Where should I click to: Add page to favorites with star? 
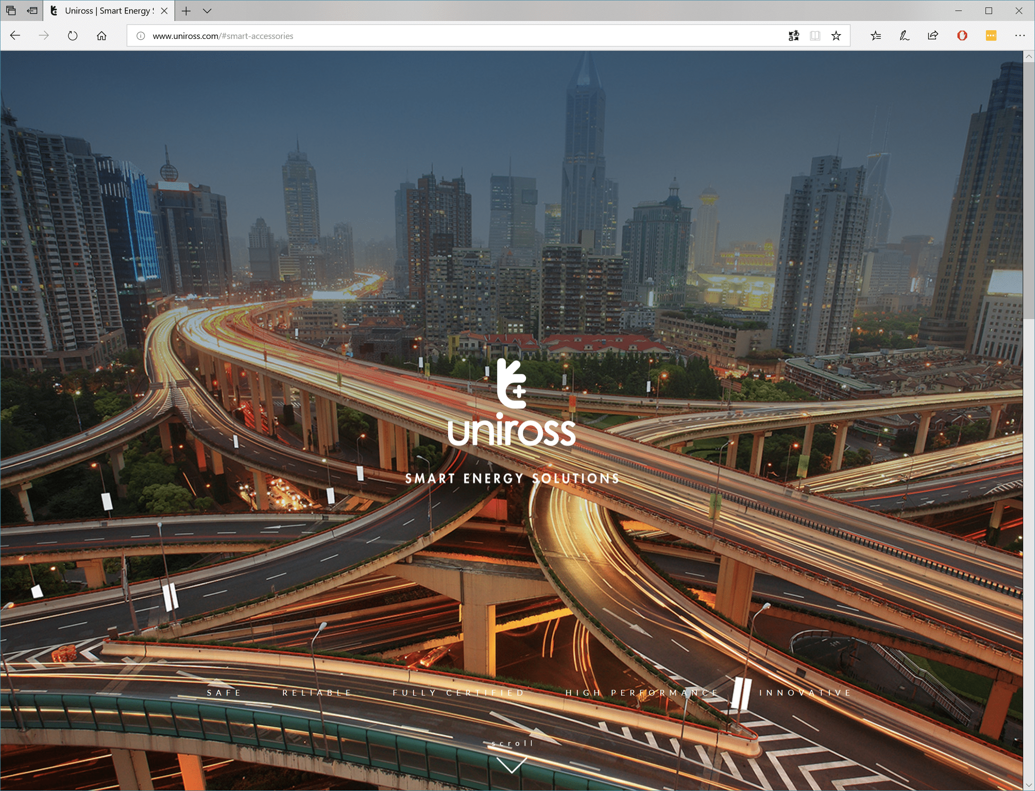(836, 36)
